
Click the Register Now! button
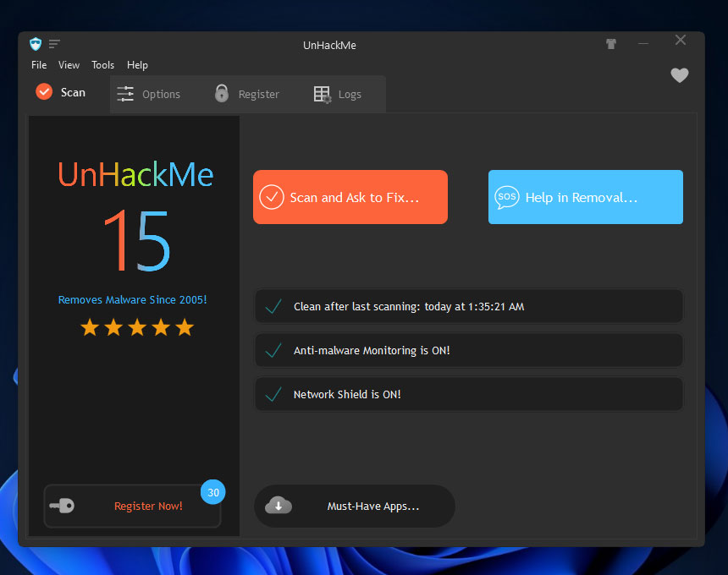[x=132, y=506]
